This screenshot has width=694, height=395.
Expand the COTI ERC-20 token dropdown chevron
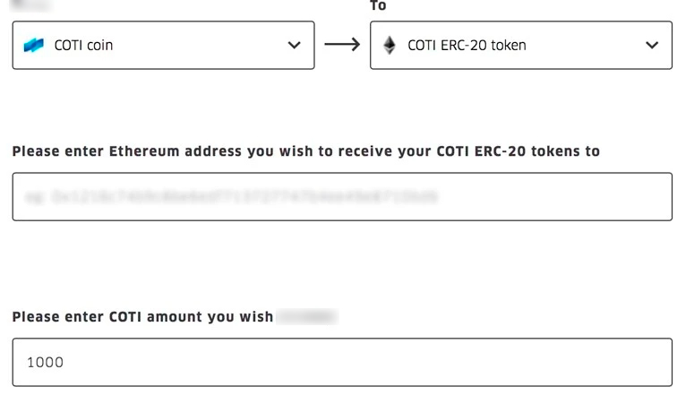pos(652,45)
